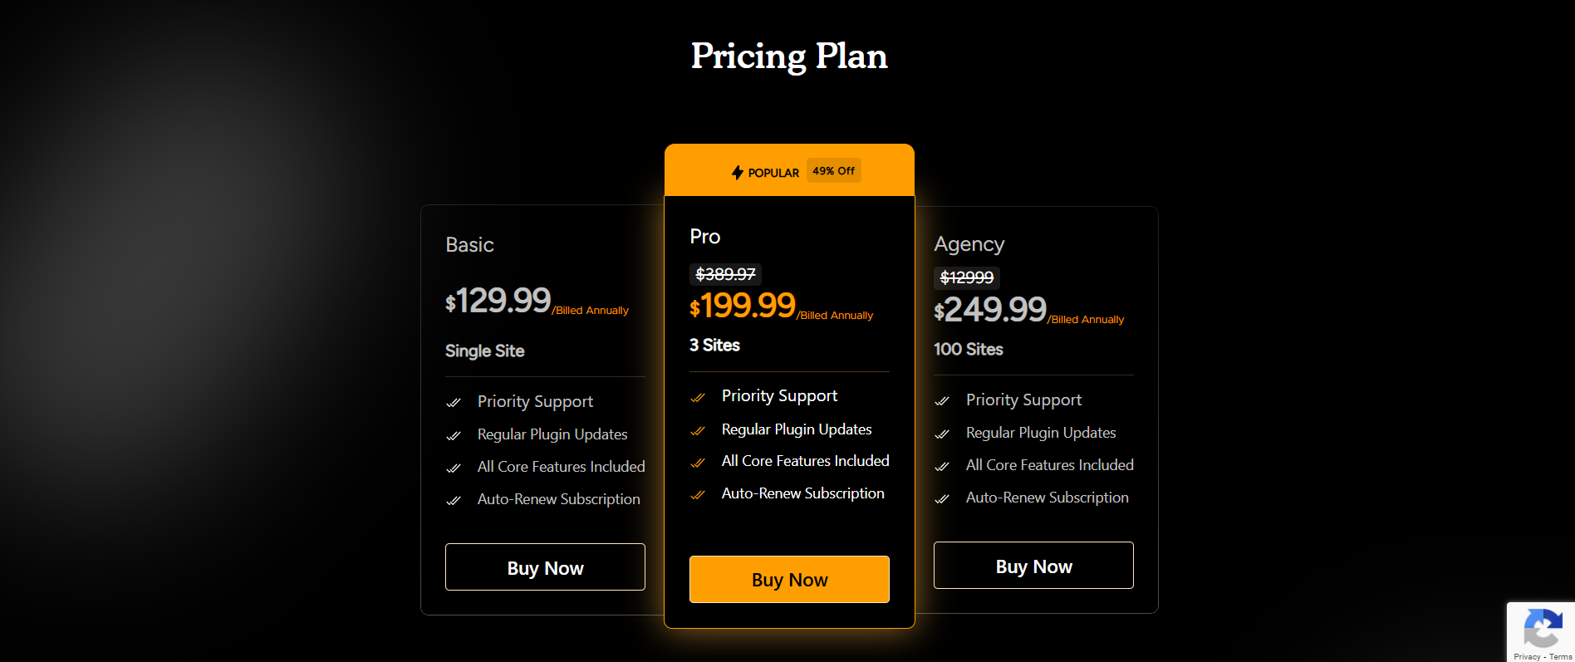Screen dimensions: 1575x662
Task: Click the strikethrough $12999 price on Agency
Action: [966, 277]
